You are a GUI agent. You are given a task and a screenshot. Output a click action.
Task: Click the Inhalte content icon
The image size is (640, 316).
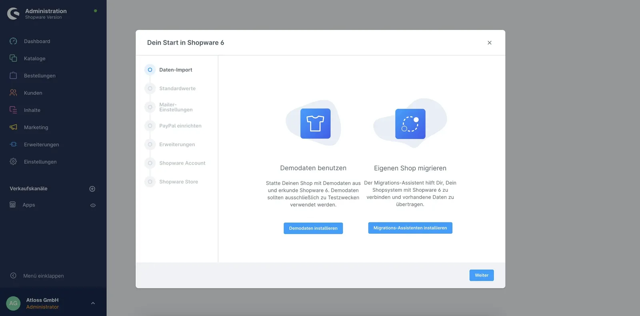click(x=13, y=110)
